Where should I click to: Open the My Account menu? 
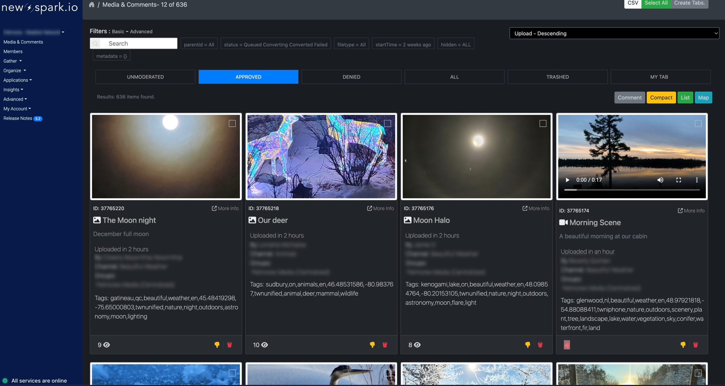pyautogui.click(x=17, y=108)
